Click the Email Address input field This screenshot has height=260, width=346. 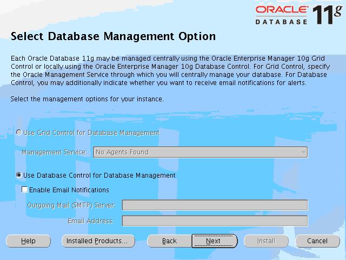point(215,220)
